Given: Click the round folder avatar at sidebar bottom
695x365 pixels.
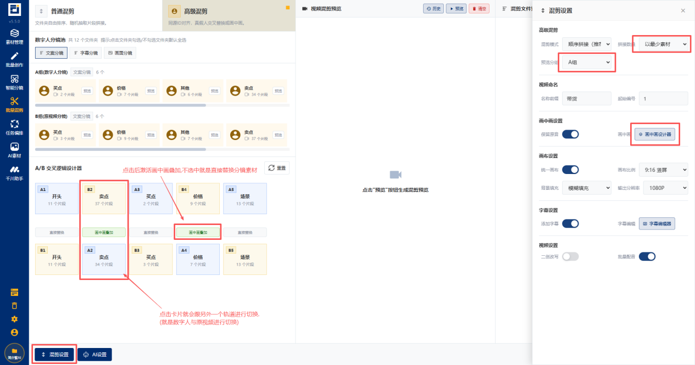Looking at the screenshot, I should [x=14, y=353].
